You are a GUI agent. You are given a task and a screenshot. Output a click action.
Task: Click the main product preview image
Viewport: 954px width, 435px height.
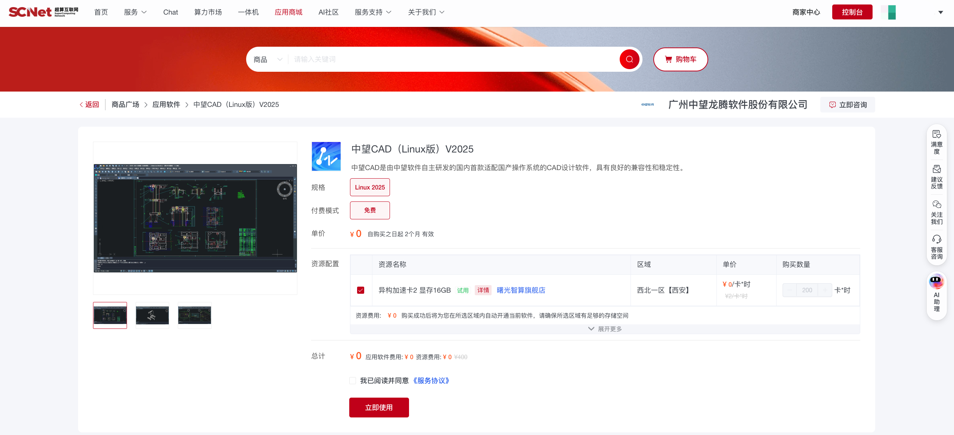(x=195, y=218)
